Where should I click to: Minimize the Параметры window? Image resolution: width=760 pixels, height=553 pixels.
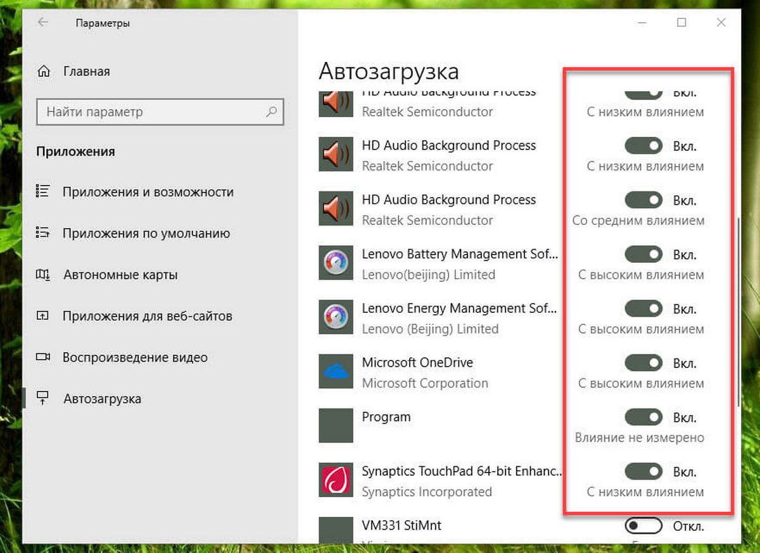click(x=642, y=23)
